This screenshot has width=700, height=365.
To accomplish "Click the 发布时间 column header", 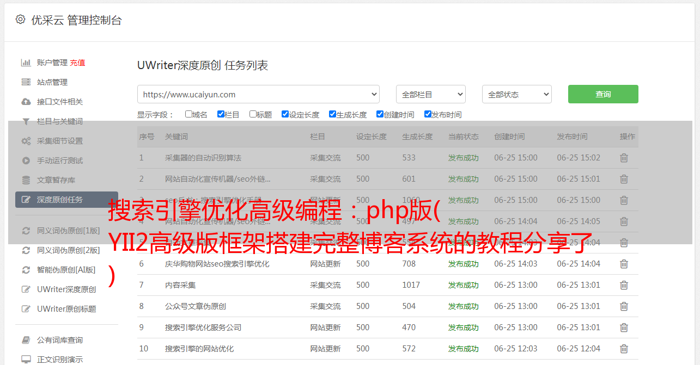I will (x=572, y=137).
